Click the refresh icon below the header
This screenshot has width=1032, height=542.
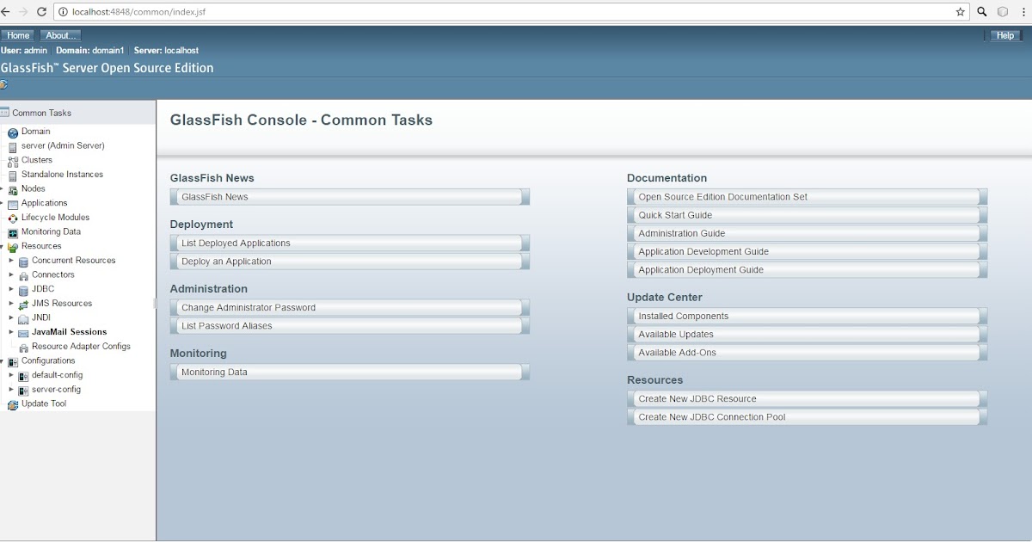[4, 85]
